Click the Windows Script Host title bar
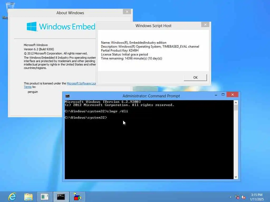Screen dimensions: 270x202 tap(153, 26)
